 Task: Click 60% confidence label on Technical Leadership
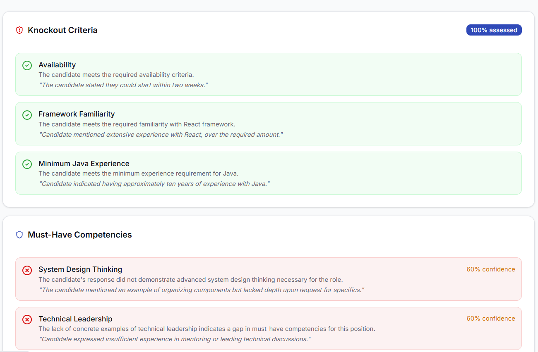click(x=490, y=319)
